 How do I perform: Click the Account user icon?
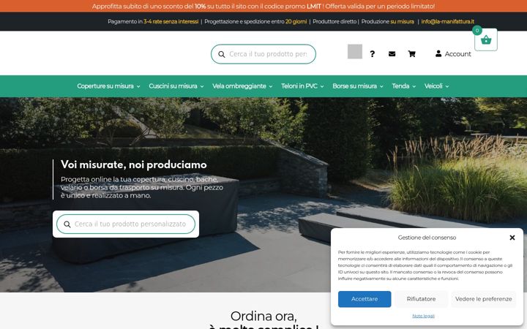pos(438,53)
